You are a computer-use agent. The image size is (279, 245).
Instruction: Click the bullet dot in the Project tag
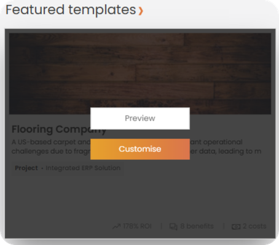(x=42, y=168)
